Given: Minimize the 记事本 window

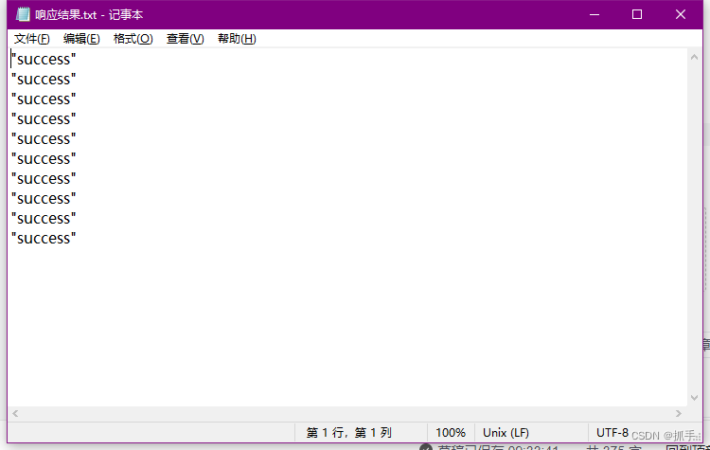Looking at the screenshot, I should click(595, 14).
